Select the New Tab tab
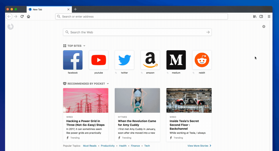 pos(49,9)
